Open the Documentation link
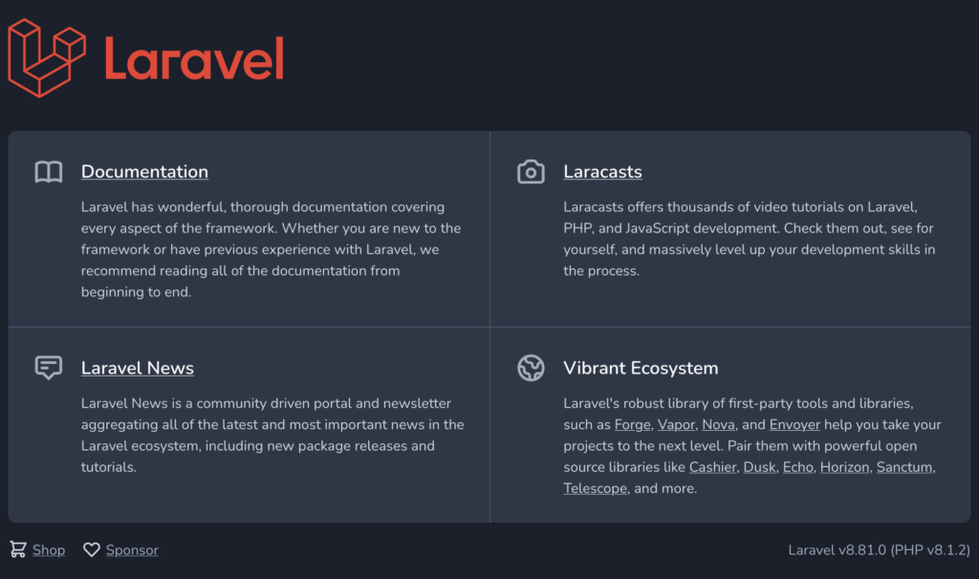Viewport: 979px width, 579px height. (145, 172)
